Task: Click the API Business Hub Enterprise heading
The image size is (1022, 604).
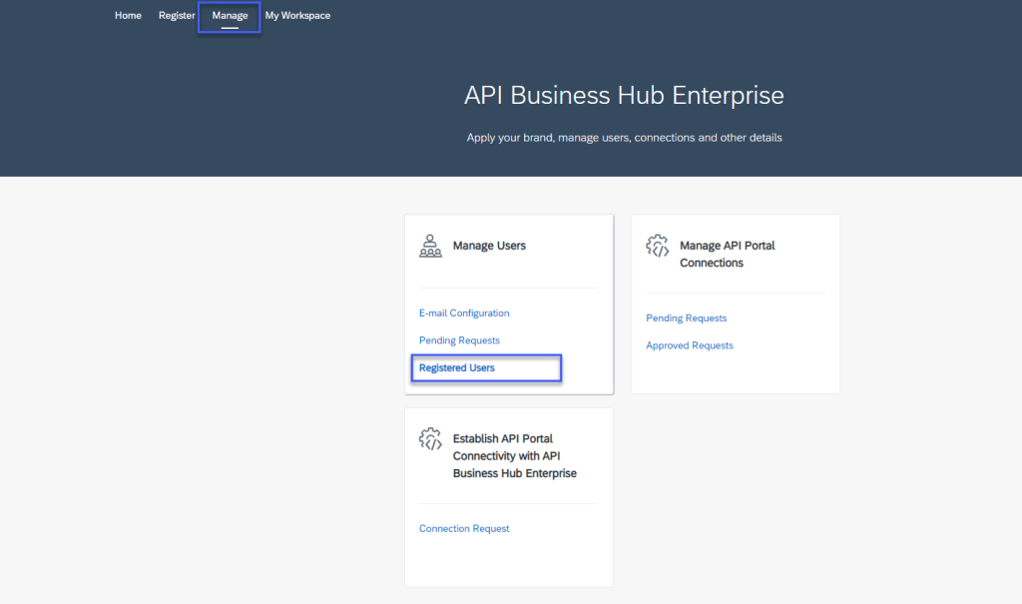Action: (x=624, y=96)
